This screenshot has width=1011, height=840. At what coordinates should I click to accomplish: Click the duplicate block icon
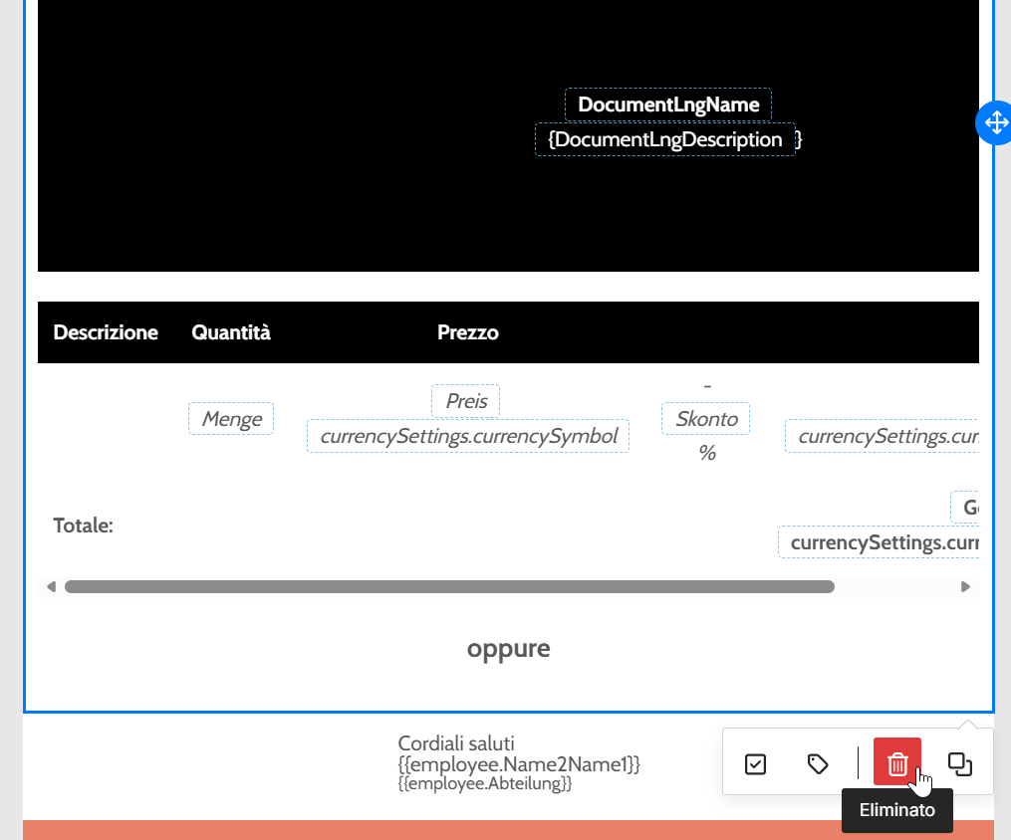(959, 763)
